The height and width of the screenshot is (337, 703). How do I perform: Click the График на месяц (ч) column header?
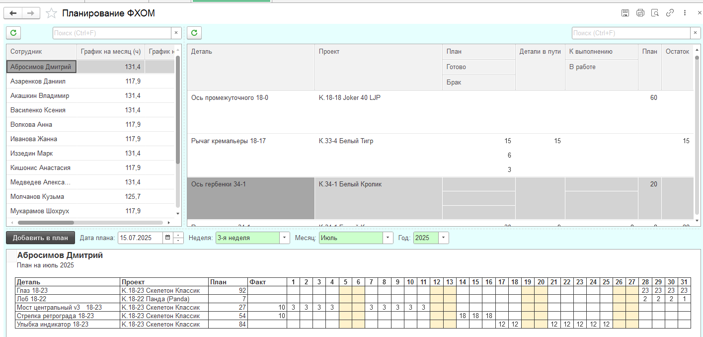(x=110, y=52)
